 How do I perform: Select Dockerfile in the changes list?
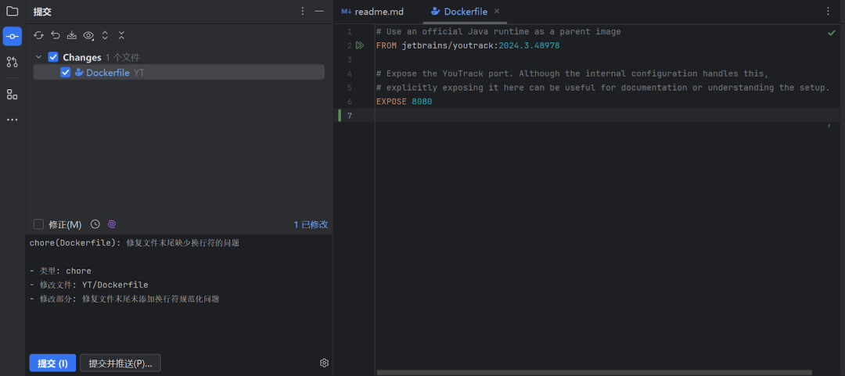point(179,72)
